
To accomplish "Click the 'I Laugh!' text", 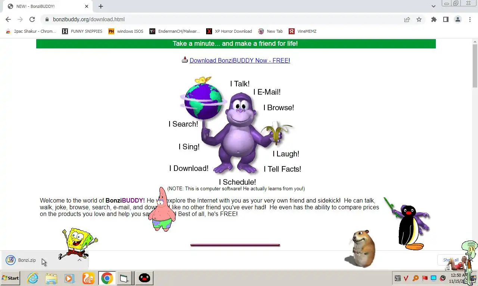I will coord(286,154).
